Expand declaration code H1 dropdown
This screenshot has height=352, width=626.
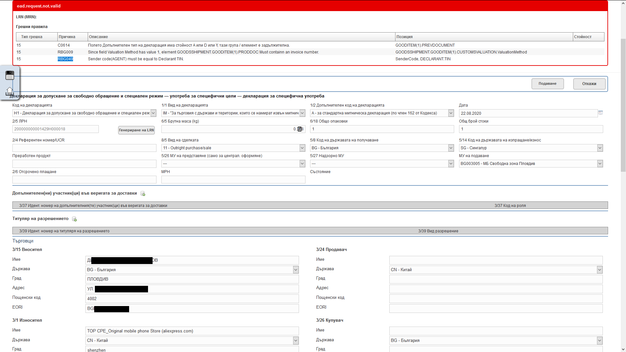coord(153,113)
